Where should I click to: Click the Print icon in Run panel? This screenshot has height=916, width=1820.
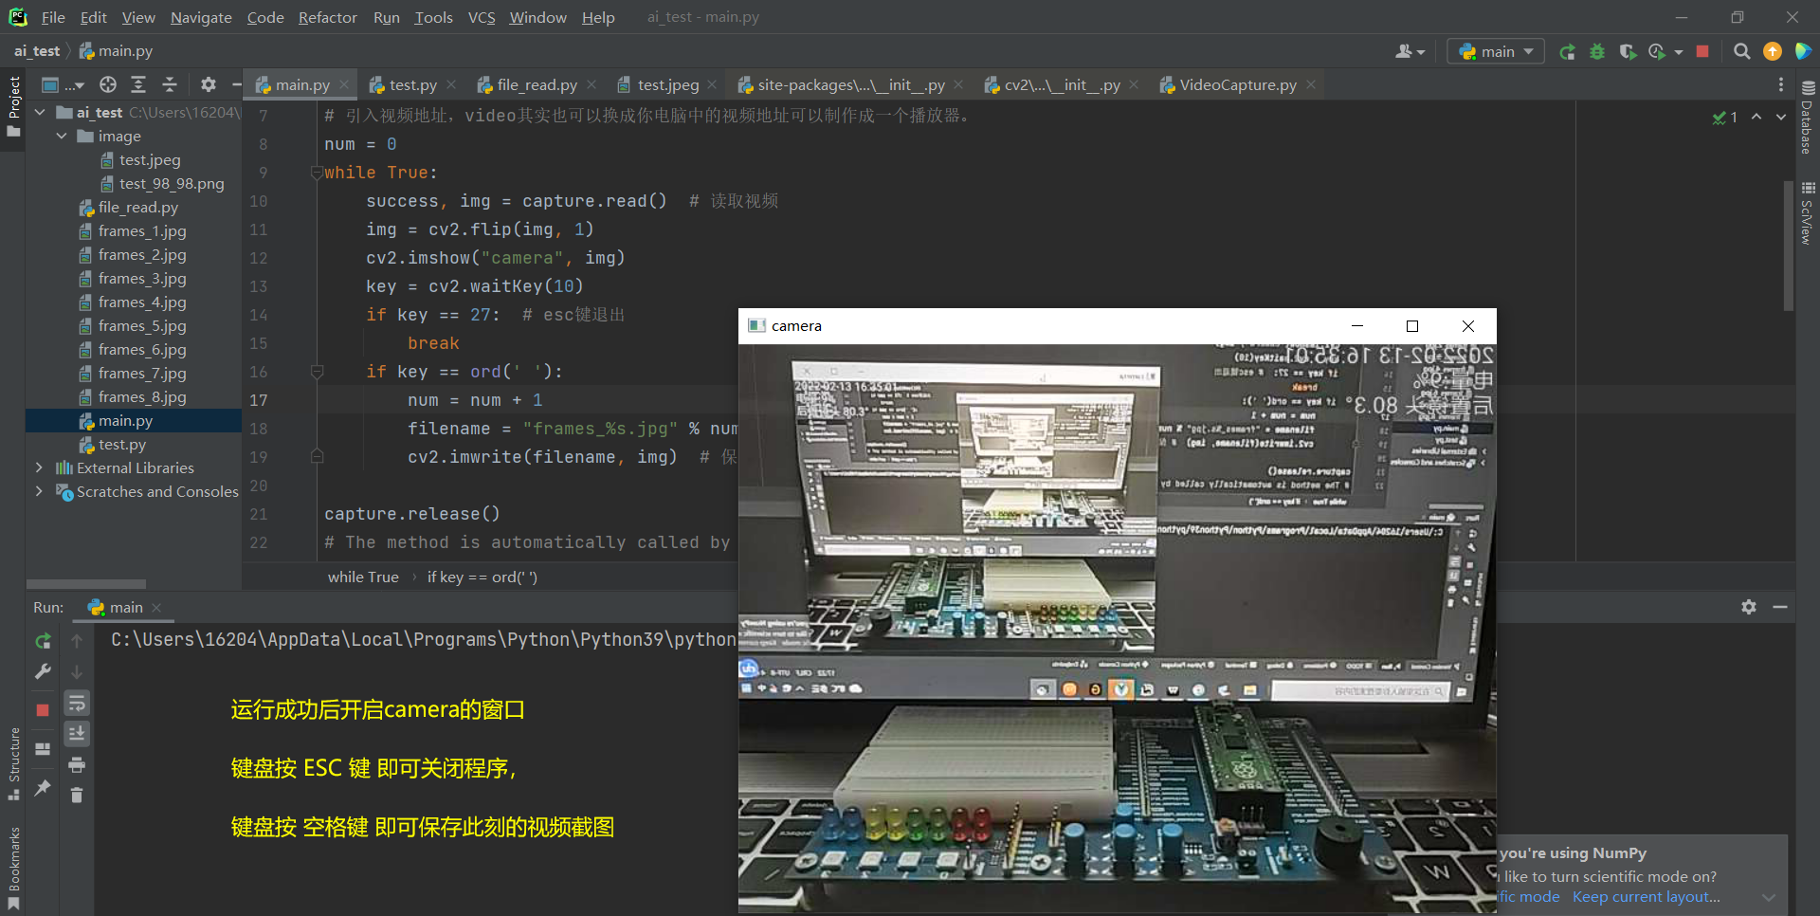tap(77, 764)
